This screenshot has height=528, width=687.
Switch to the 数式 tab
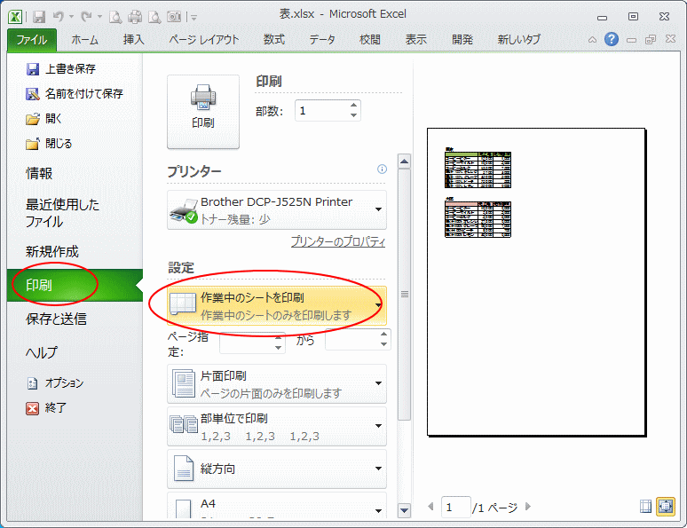pos(274,40)
